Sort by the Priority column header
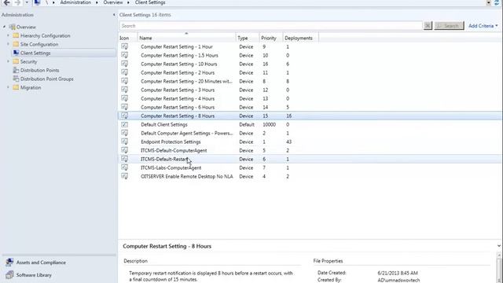Viewport: 503px width, 283px height. point(270,38)
